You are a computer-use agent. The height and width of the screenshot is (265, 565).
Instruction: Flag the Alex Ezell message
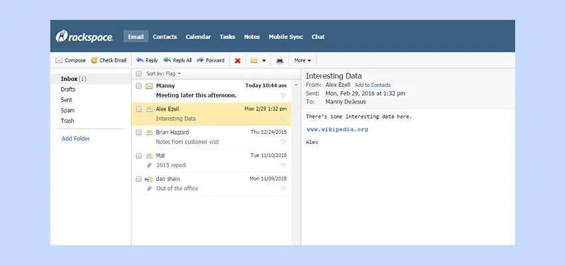coord(284,119)
